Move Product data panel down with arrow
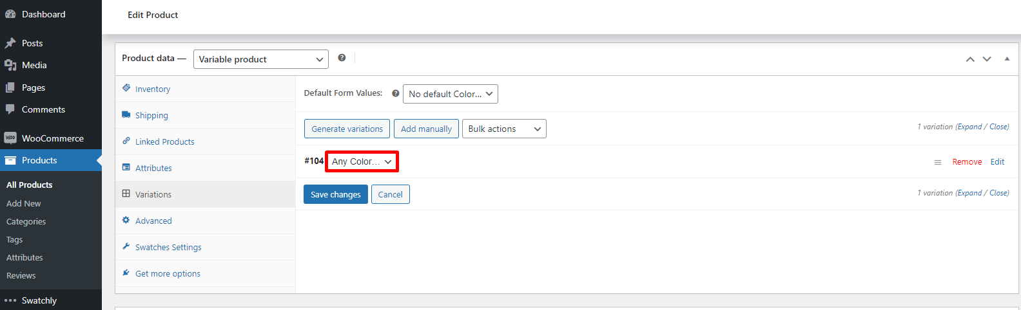 (987, 59)
